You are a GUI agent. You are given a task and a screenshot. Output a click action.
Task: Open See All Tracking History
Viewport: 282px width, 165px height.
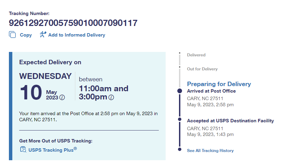(x=210, y=150)
